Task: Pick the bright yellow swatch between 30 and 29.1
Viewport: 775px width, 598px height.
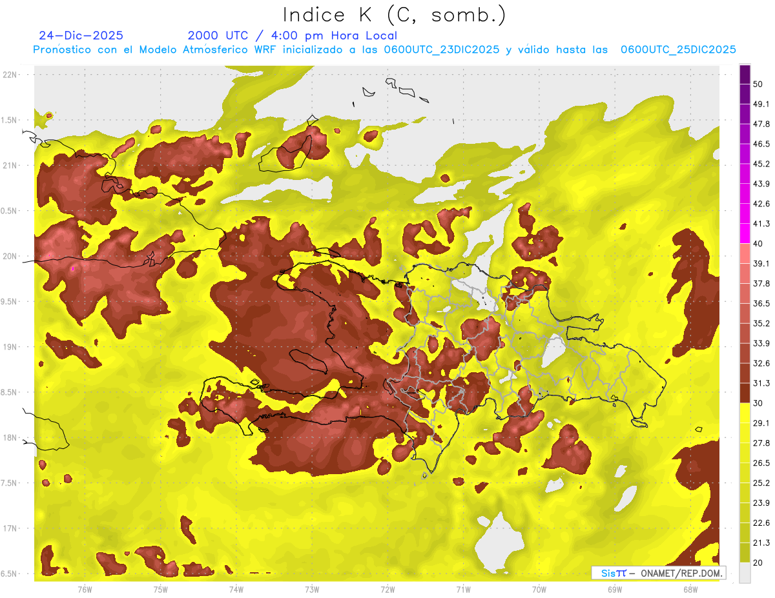Action: point(745,414)
